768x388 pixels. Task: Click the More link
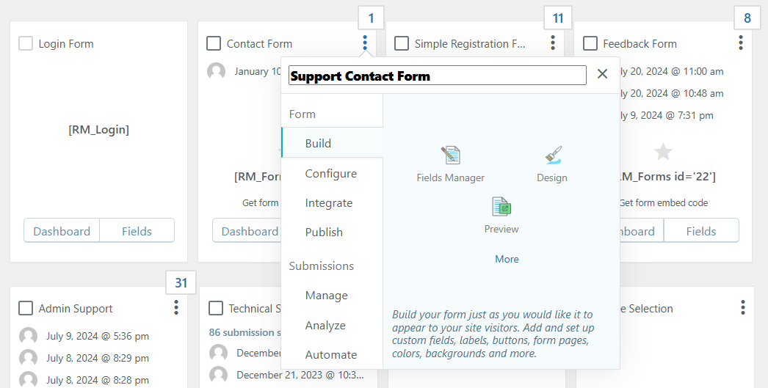click(x=507, y=259)
